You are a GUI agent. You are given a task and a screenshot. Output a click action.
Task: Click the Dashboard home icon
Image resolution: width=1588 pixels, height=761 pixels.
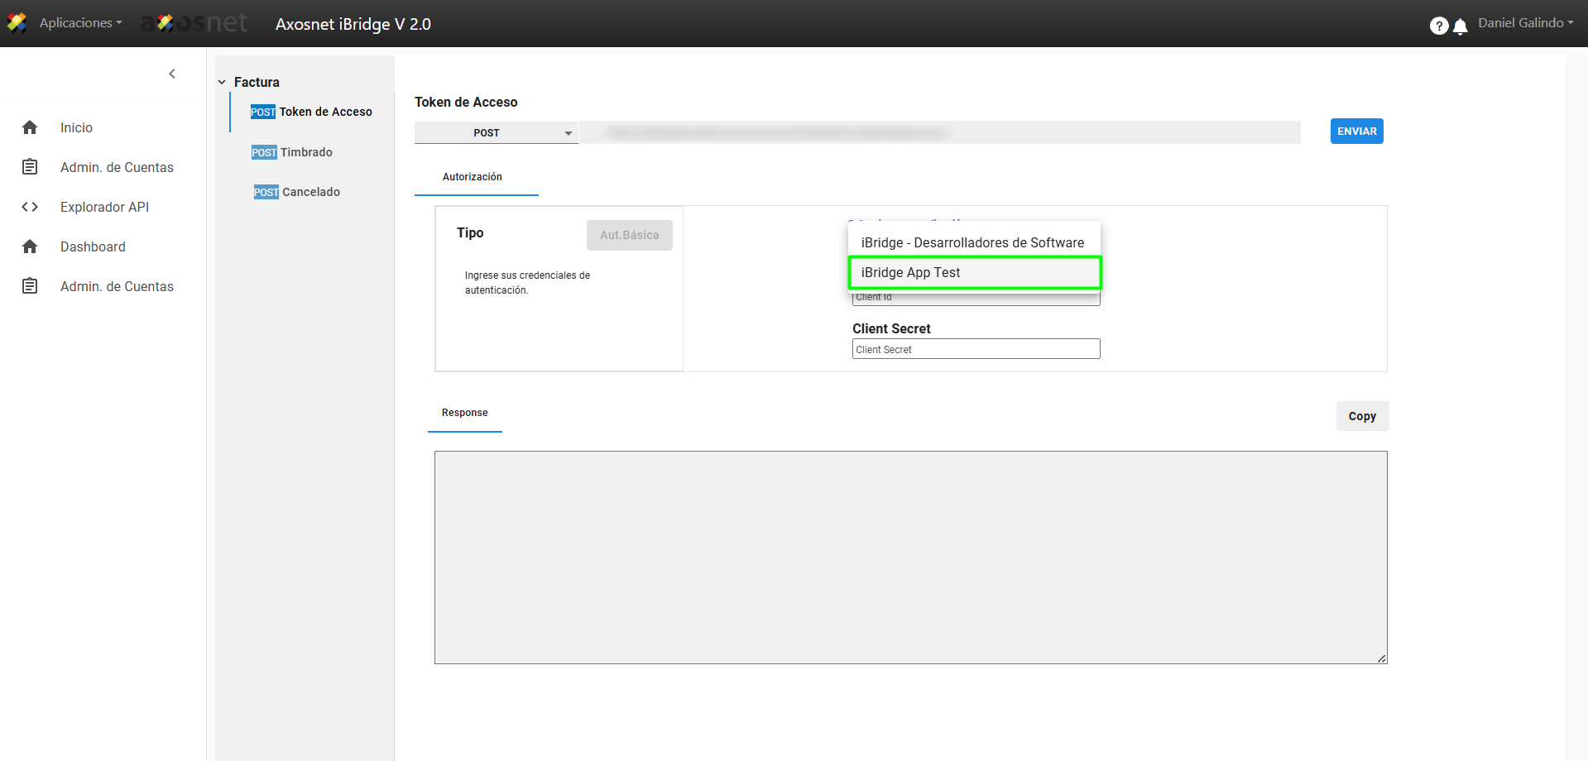point(30,246)
